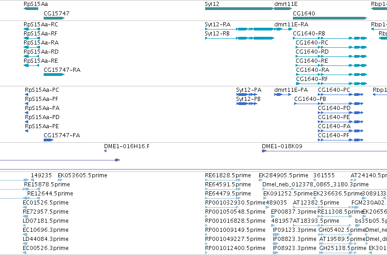
Task: Select protein CG1640-PD
Action: pyautogui.click(x=334, y=108)
